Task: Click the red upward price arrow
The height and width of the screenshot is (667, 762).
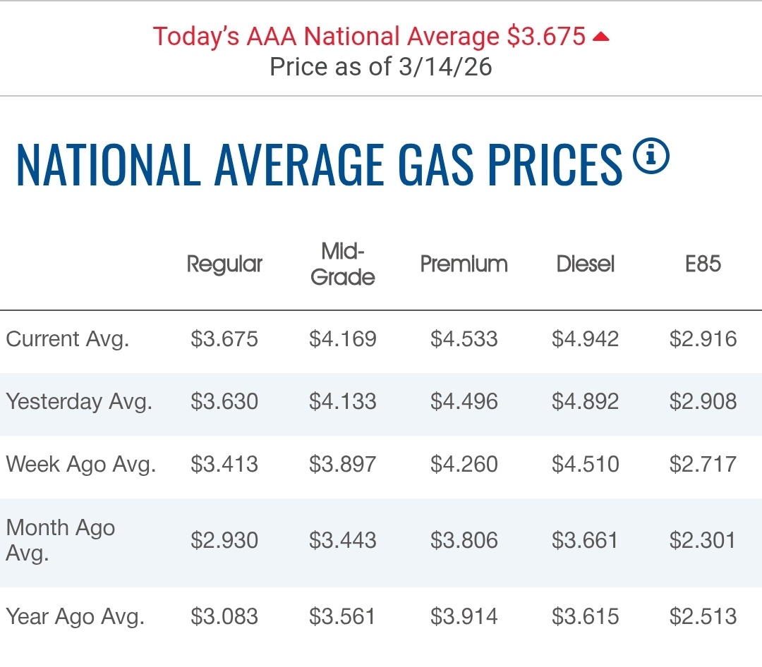Action: coord(600,37)
